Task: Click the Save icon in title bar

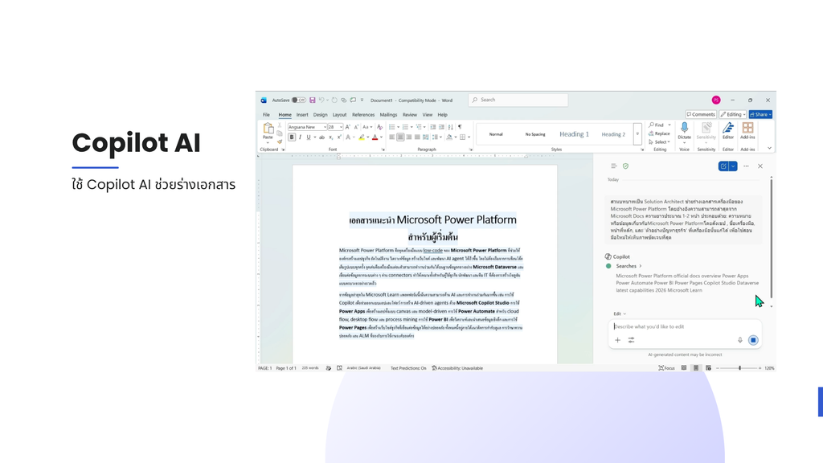Action: tap(313, 100)
